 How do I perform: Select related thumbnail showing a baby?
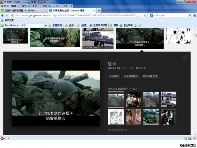pyautogui.click(x=133, y=117)
